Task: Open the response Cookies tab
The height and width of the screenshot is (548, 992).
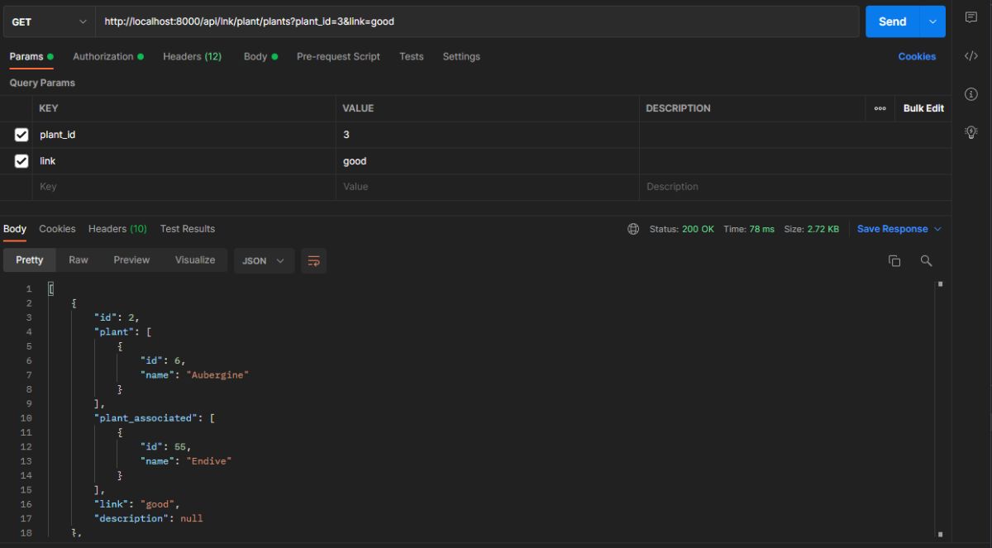Action: tap(57, 229)
